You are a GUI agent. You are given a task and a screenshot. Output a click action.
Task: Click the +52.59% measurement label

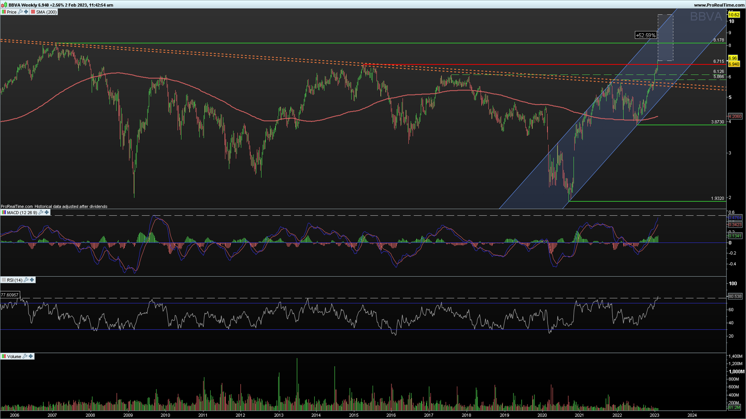pos(646,35)
